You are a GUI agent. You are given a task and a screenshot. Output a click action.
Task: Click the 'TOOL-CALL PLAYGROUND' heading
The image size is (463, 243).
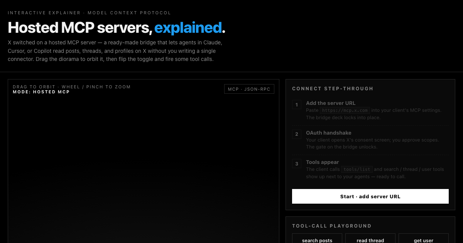[332, 226]
